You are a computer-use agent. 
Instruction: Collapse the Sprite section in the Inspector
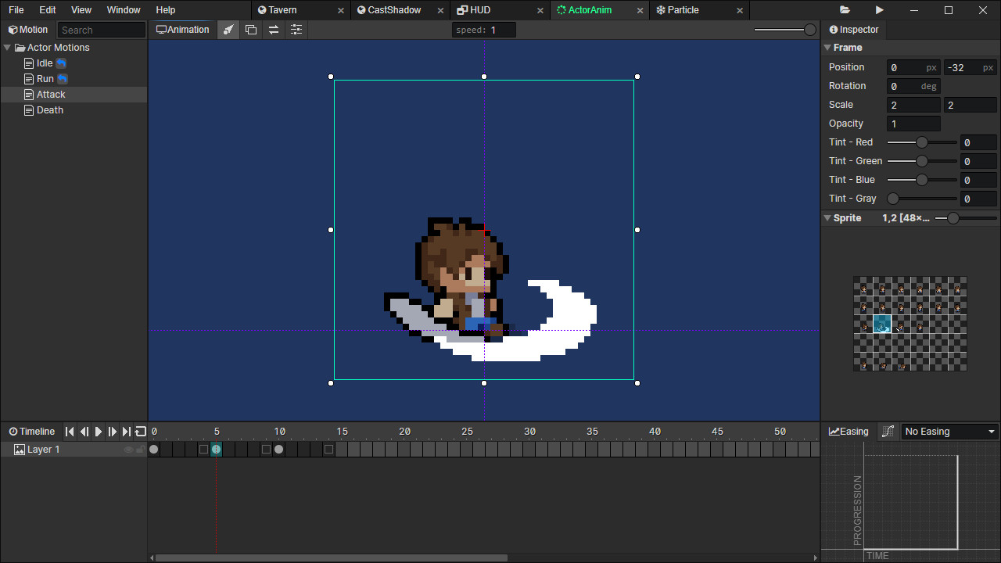point(828,218)
